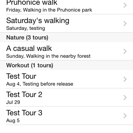This screenshot has width=133, height=133.
Task: Tap the chevron beside Saturday's walking
Action: 125,24
